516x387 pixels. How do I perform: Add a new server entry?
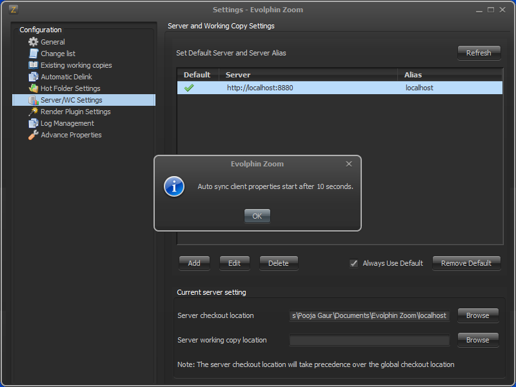coord(194,263)
